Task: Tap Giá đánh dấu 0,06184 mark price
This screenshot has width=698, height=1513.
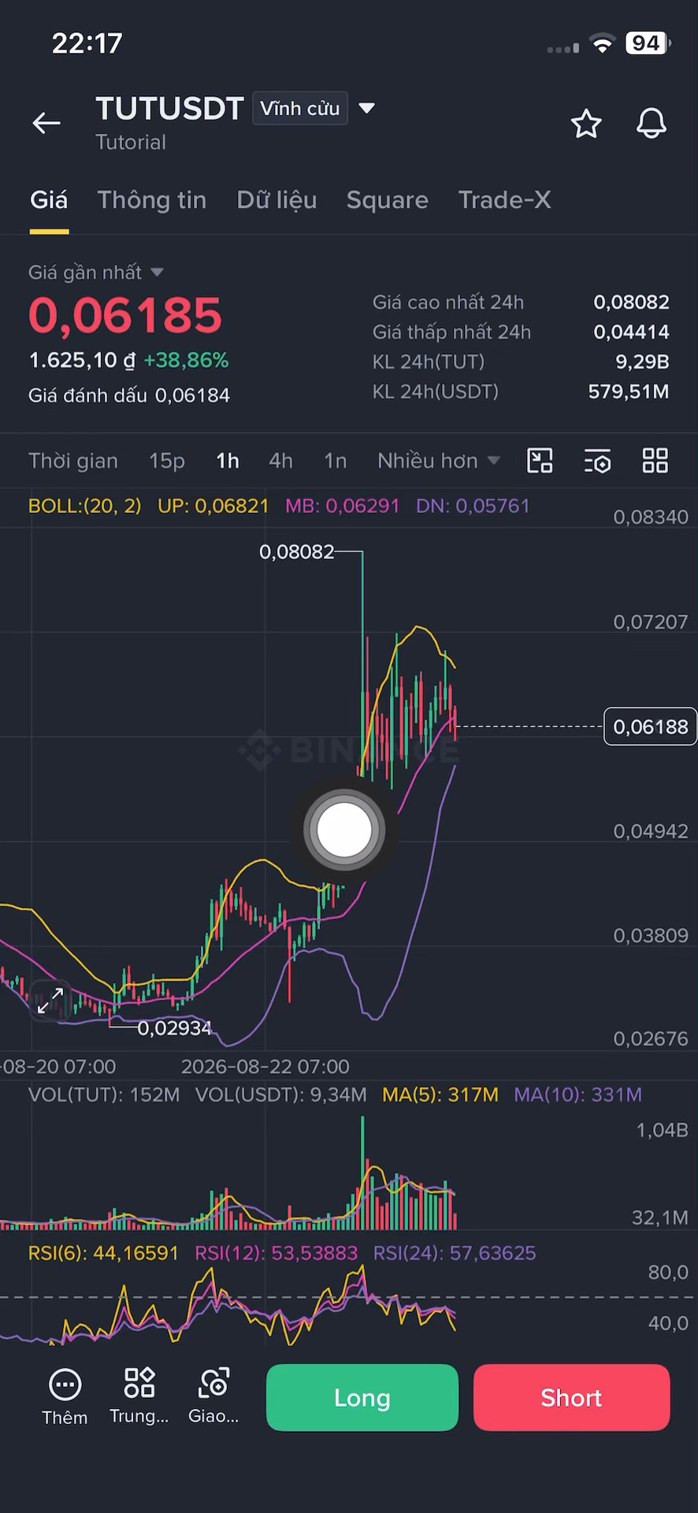Action: 129,396
